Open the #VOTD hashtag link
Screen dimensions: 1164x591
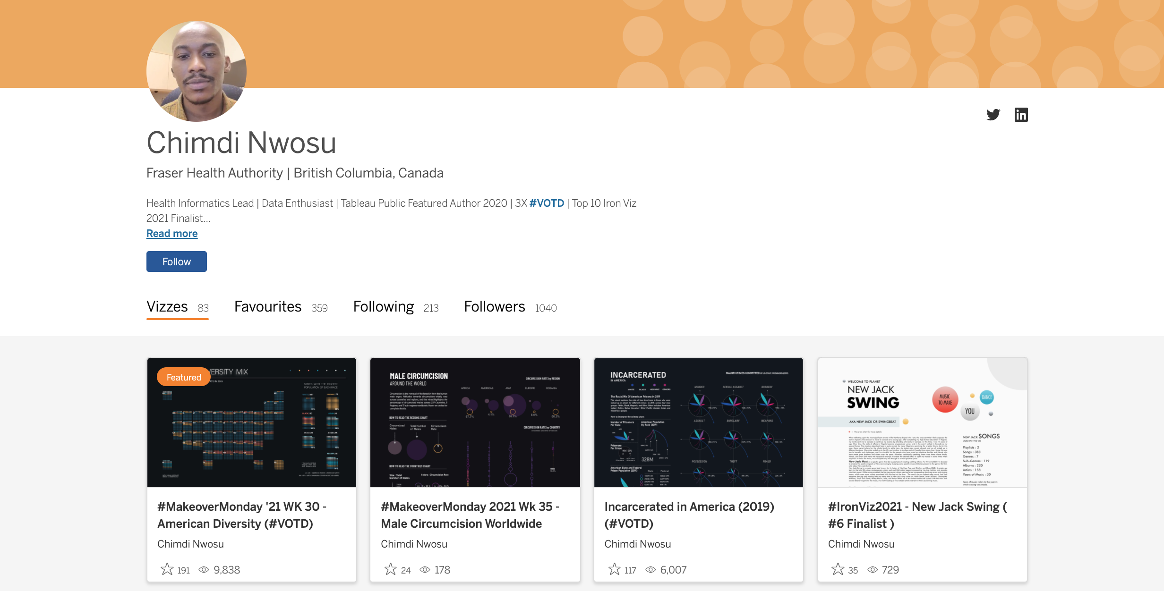click(x=547, y=203)
